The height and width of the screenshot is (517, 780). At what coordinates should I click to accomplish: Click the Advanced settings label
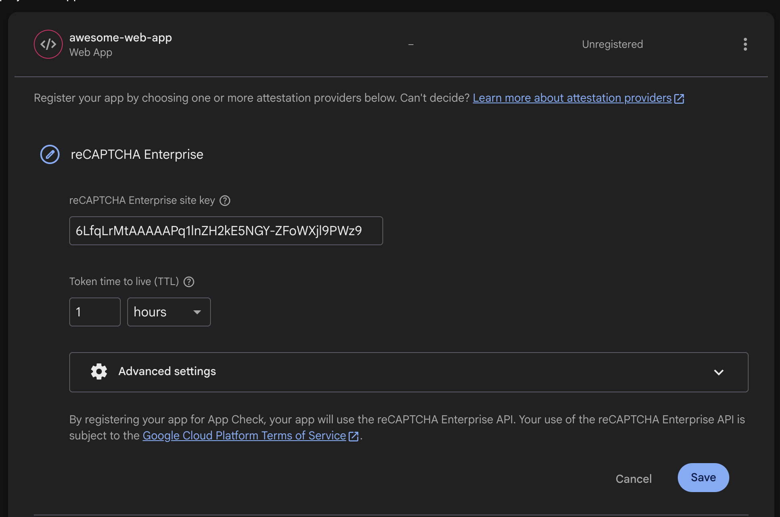click(167, 371)
